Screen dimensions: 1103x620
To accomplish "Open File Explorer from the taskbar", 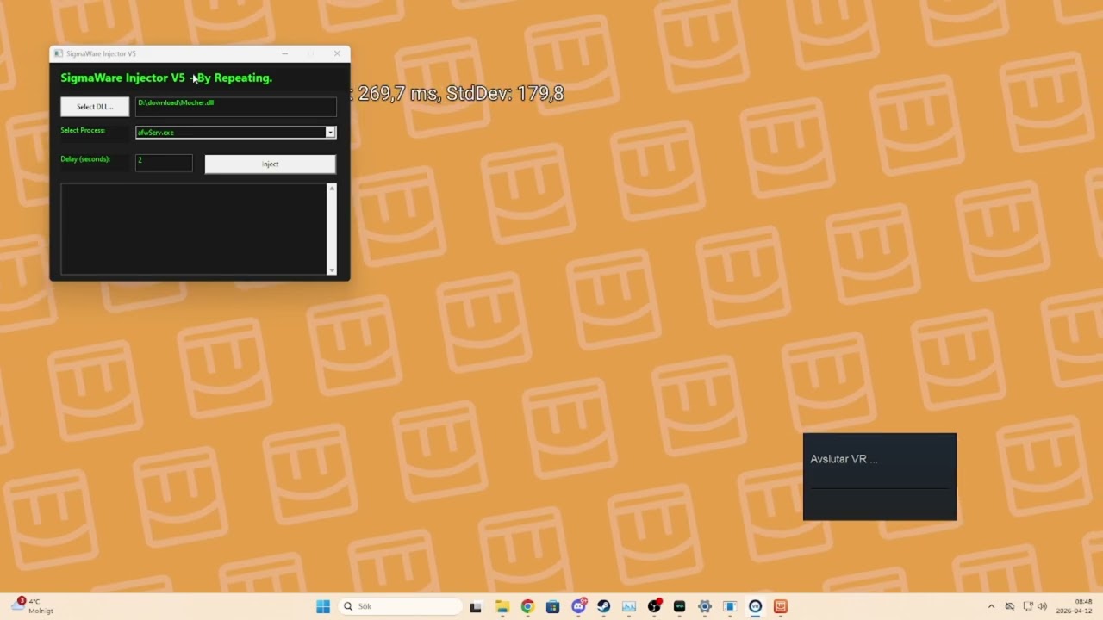I will pyautogui.click(x=502, y=606).
